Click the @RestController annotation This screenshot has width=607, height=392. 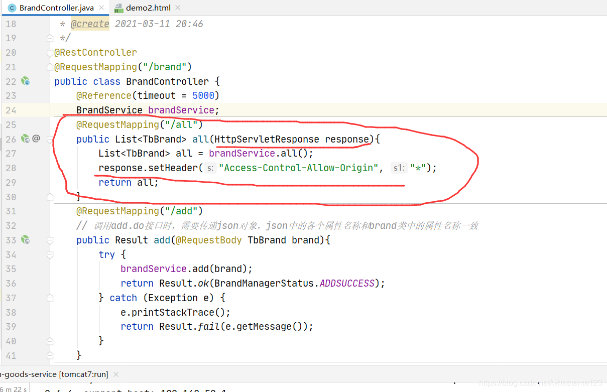[95, 52]
